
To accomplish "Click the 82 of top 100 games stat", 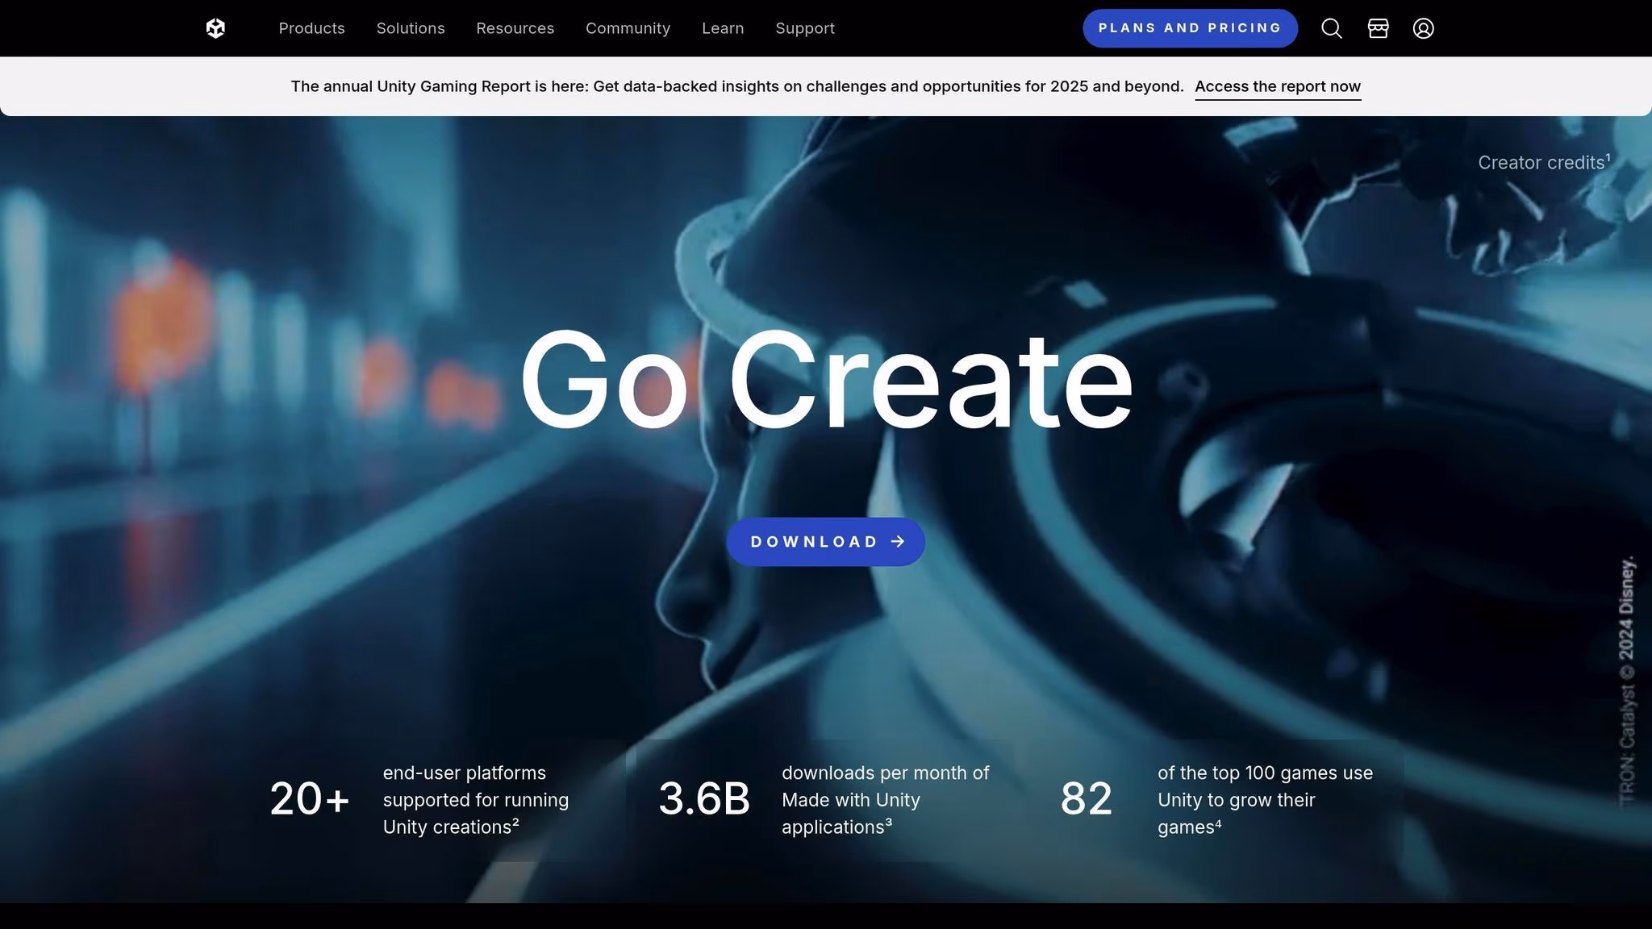I will [1216, 800].
